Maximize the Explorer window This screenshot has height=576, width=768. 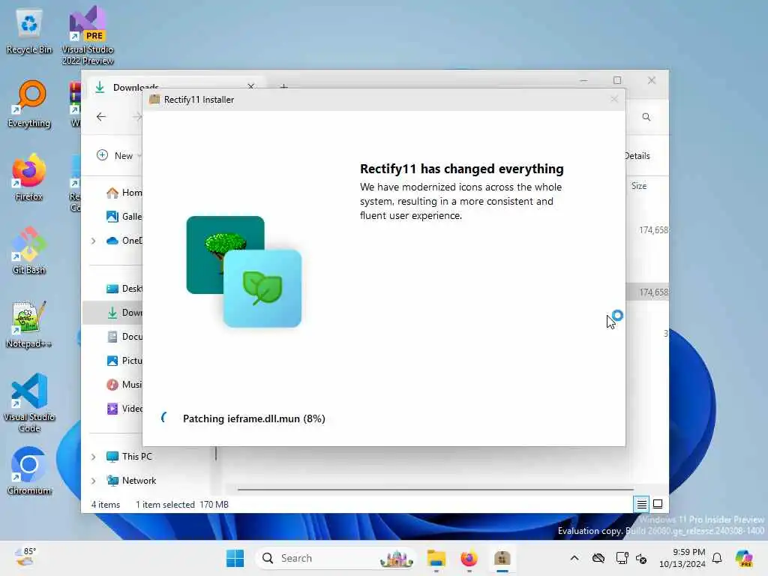pyautogui.click(x=617, y=79)
